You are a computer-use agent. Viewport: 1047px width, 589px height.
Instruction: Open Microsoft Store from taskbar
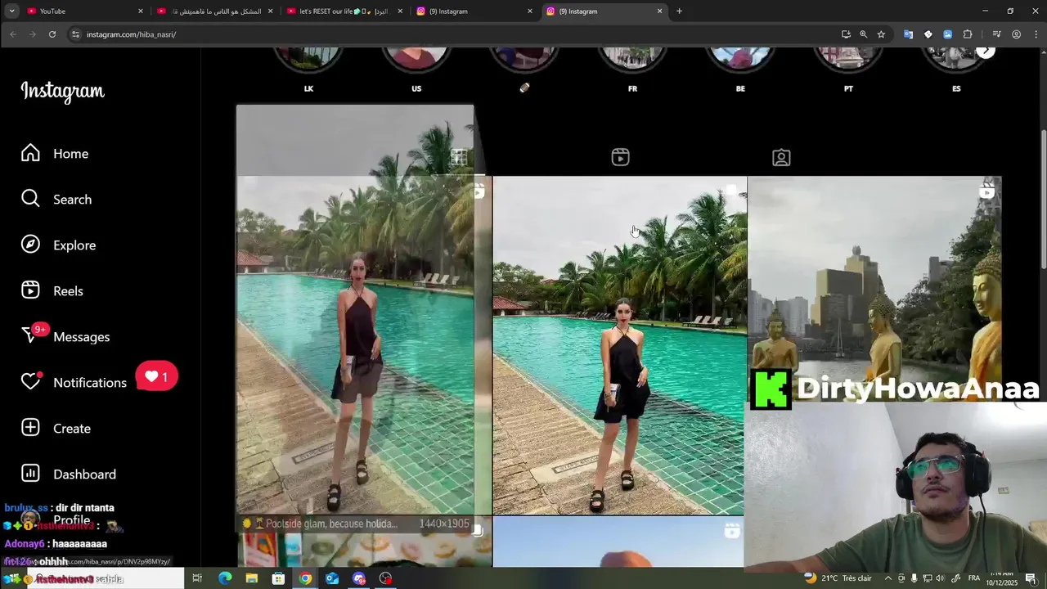pos(278,578)
